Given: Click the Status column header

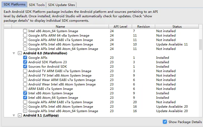Looking at the screenshot, I should [x=177, y=26].
